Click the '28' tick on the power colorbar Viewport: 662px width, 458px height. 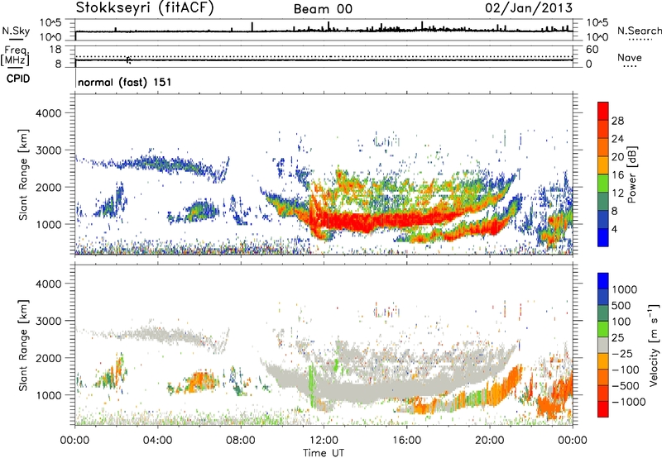[x=617, y=121]
